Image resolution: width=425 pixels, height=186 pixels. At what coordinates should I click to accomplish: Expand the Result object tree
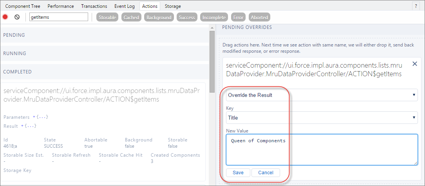point(29,126)
